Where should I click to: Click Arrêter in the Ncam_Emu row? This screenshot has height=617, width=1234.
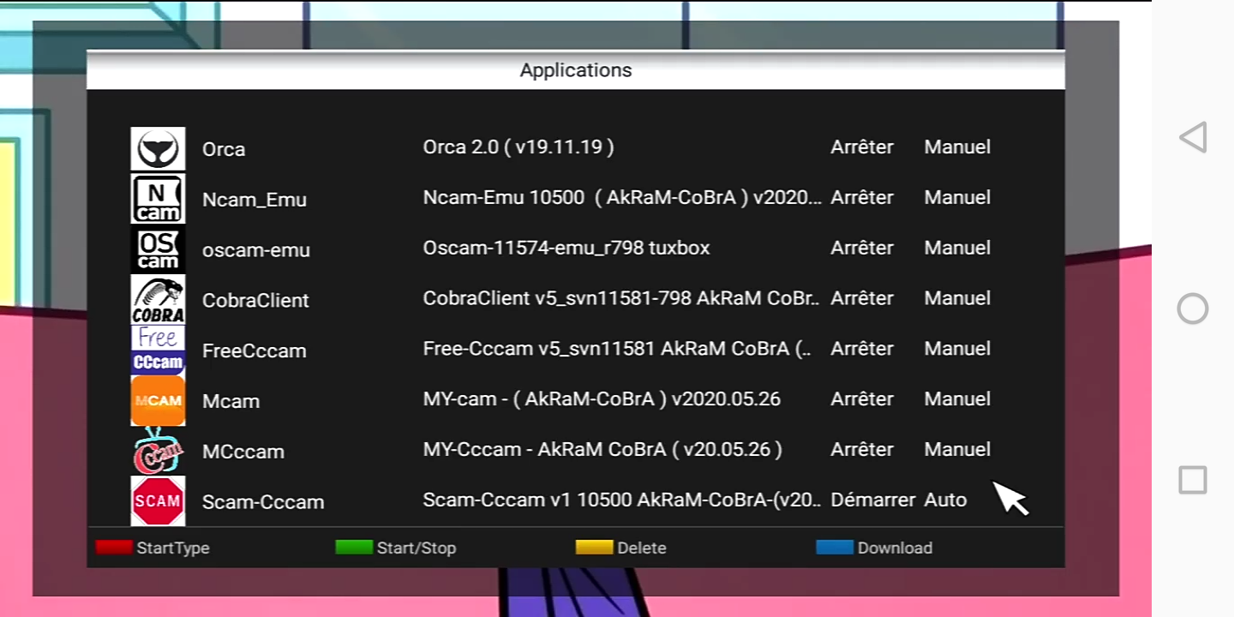[x=862, y=198]
